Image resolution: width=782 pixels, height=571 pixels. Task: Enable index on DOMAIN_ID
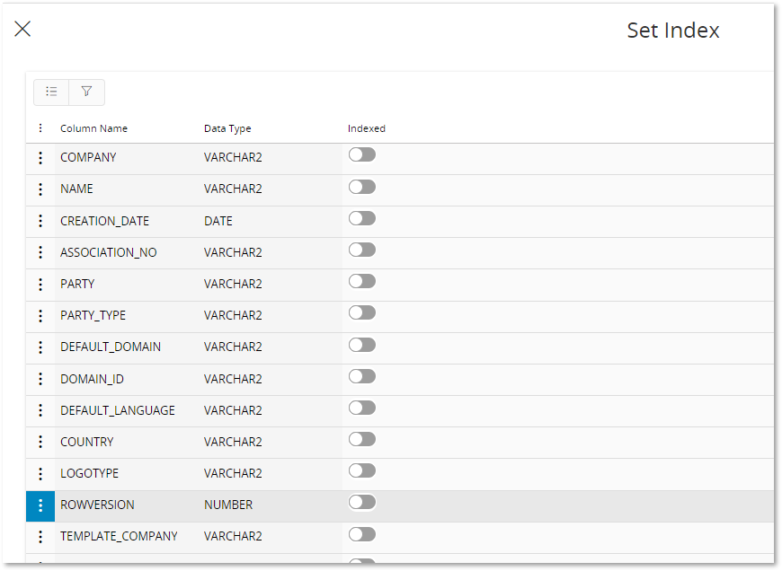362,376
